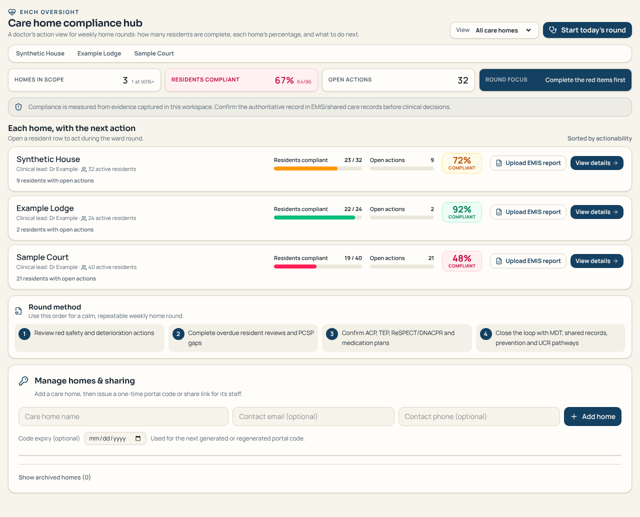Click the document icon on Sample Court's Upload EMIS report
The height and width of the screenshot is (517, 640).
[499, 261]
